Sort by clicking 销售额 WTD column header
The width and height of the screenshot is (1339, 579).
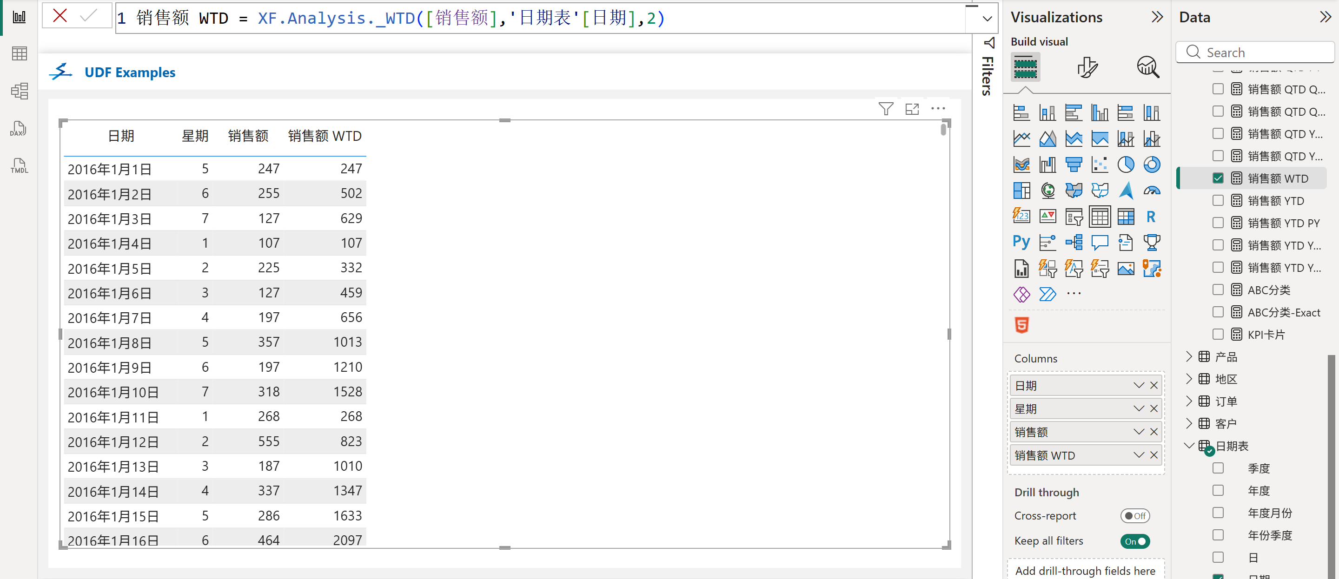point(325,136)
